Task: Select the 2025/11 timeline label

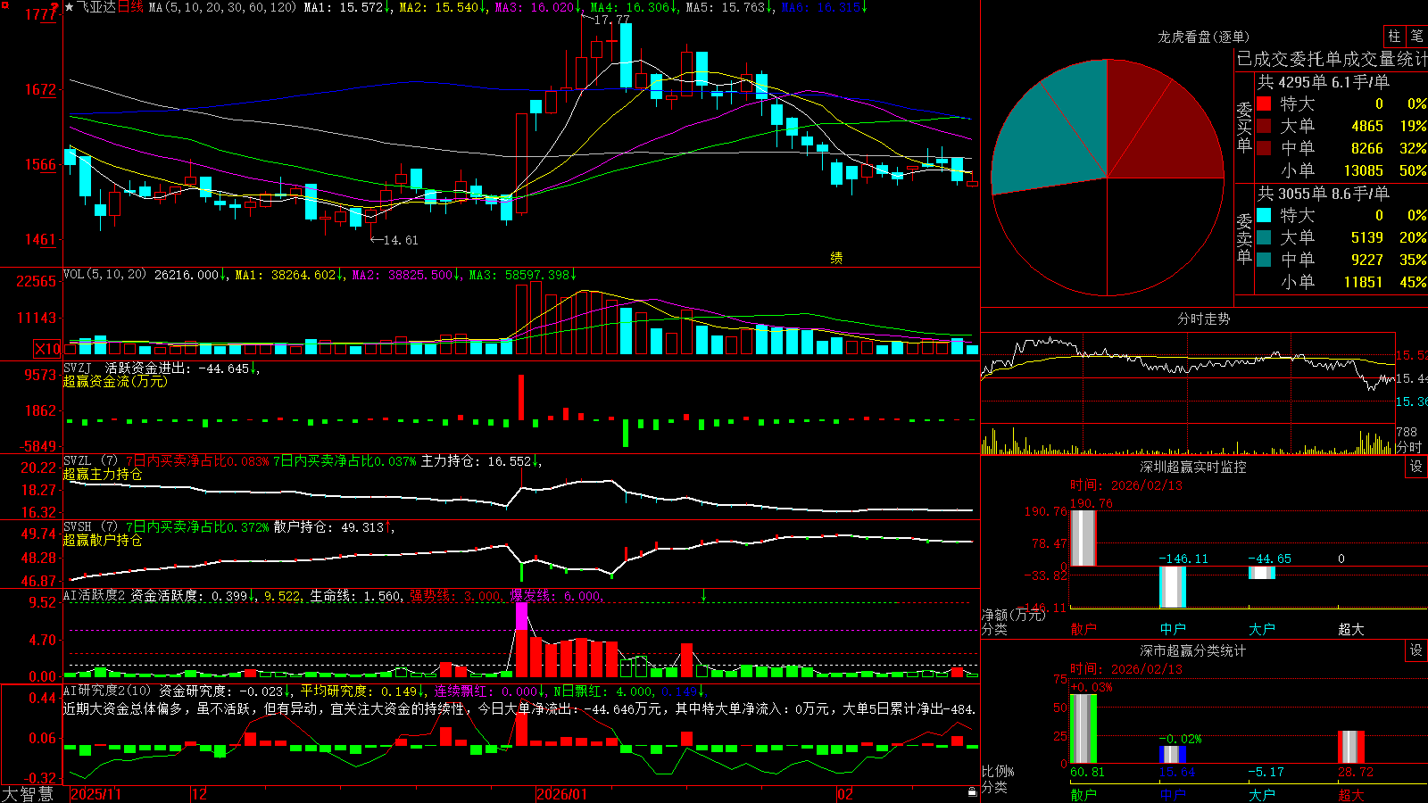Action: tap(95, 794)
